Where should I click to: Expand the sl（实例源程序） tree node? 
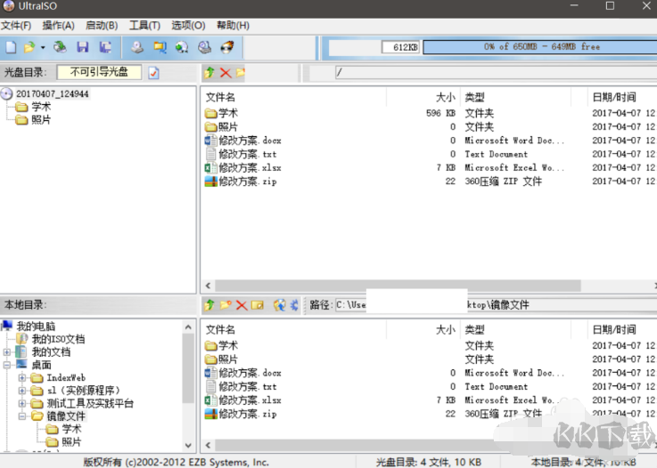click(x=22, y=391)
